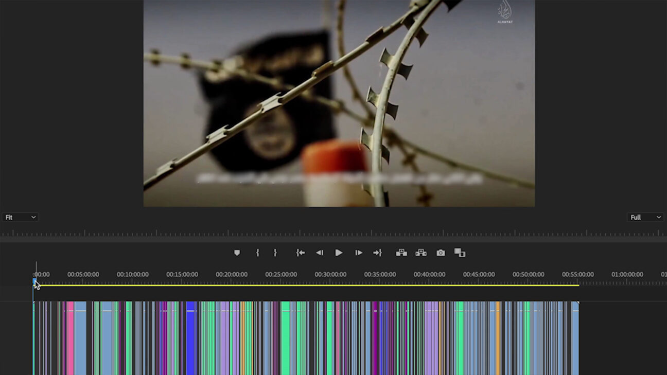
Task: Click the Mark Out bracket icon
Action: (275, 253)
